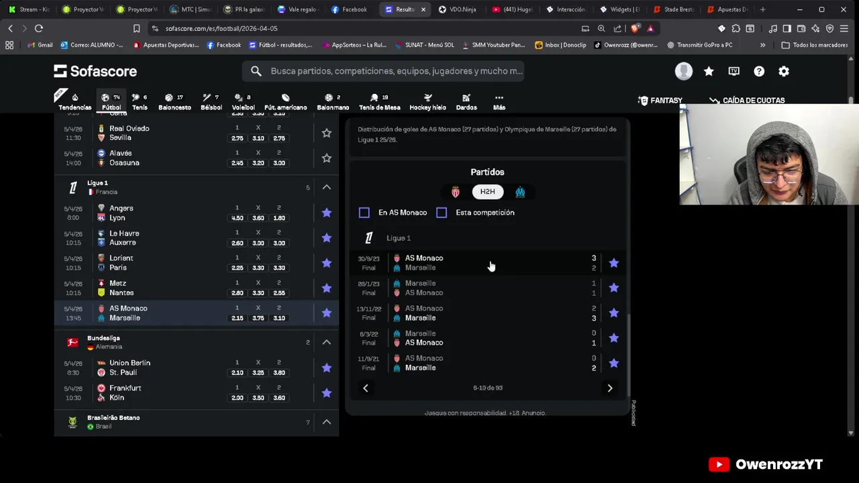This screenshot has width=859, height=483.
Task: Open CAÍDA DE CUOTAS link
Action: 747,100
